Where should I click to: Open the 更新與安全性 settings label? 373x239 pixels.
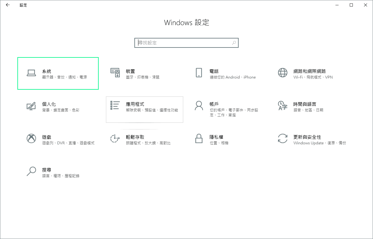point(307,137)
